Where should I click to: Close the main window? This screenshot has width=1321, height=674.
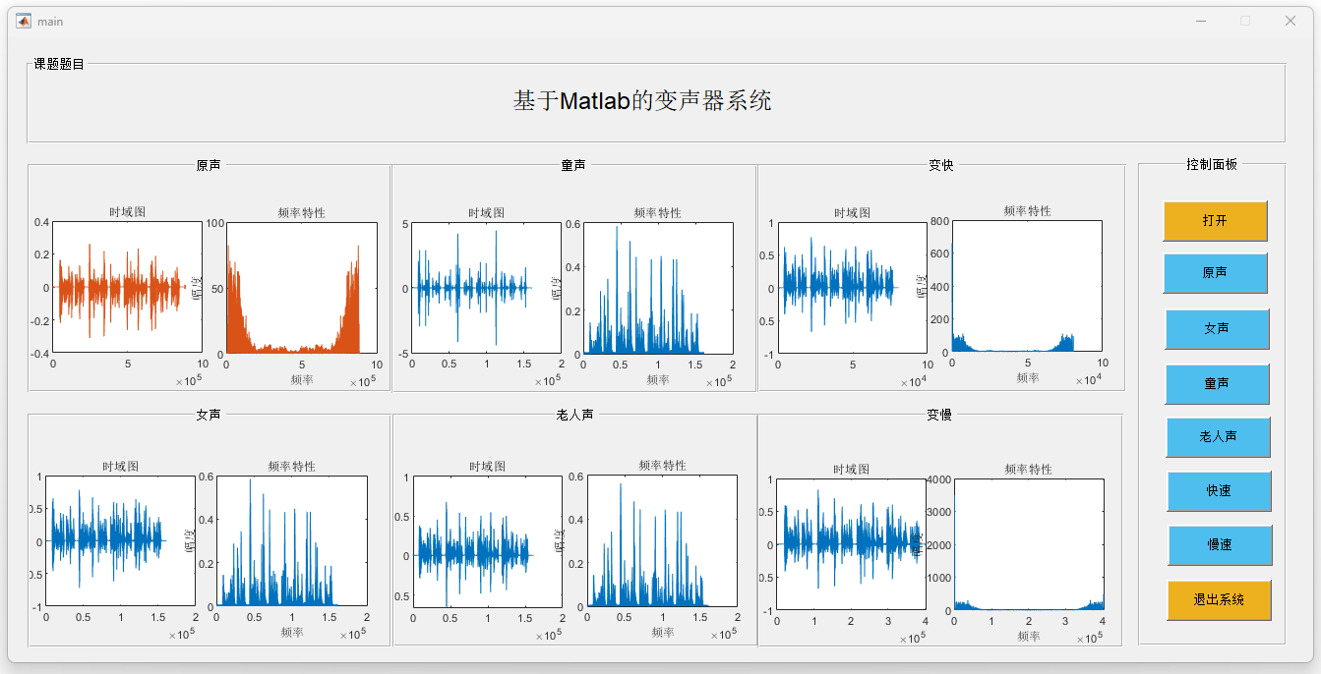pyautogui.click(x=1291, y=21)
